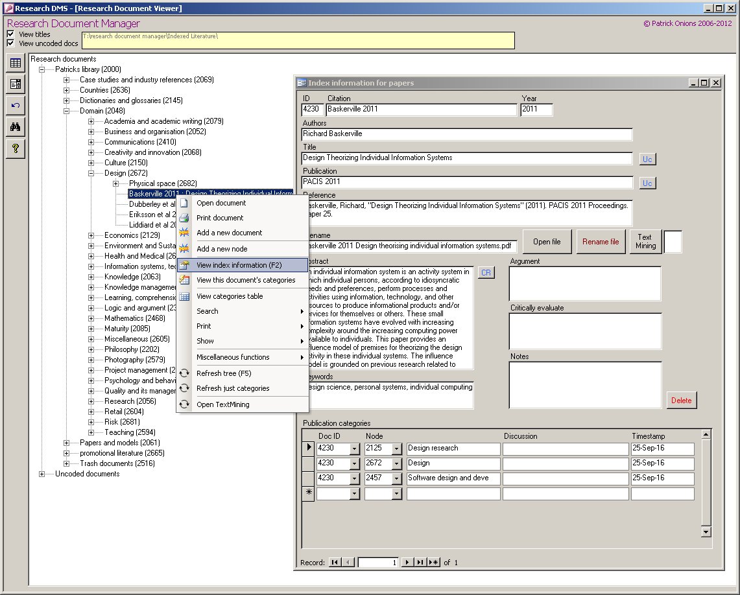
Task: Expand the Physical space (2682) node
Action: pyautogui.click(x=115, y=183)
